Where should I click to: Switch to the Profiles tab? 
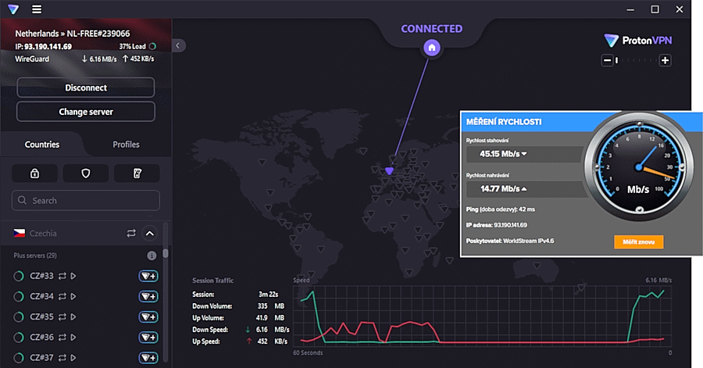(126, 145)
